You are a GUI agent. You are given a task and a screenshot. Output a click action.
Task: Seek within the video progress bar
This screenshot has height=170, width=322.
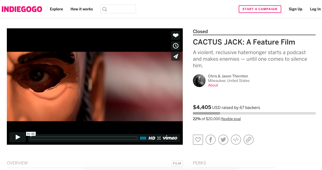(84, 138)
